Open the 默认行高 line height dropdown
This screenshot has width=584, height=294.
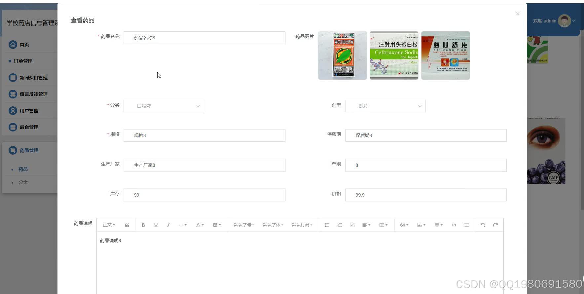tap(302, 225)
